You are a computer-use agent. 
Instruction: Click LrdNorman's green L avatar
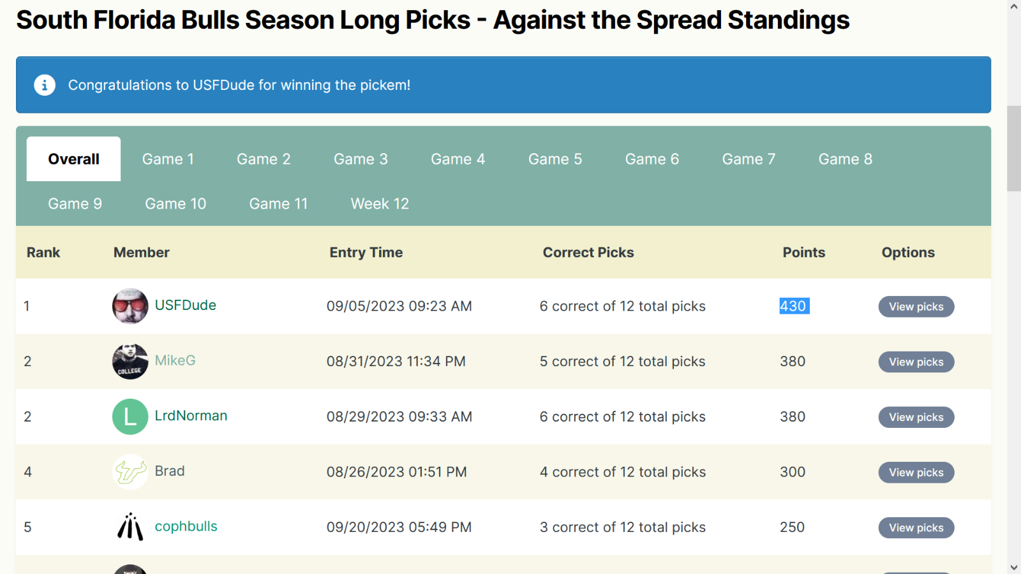(130, 416)
